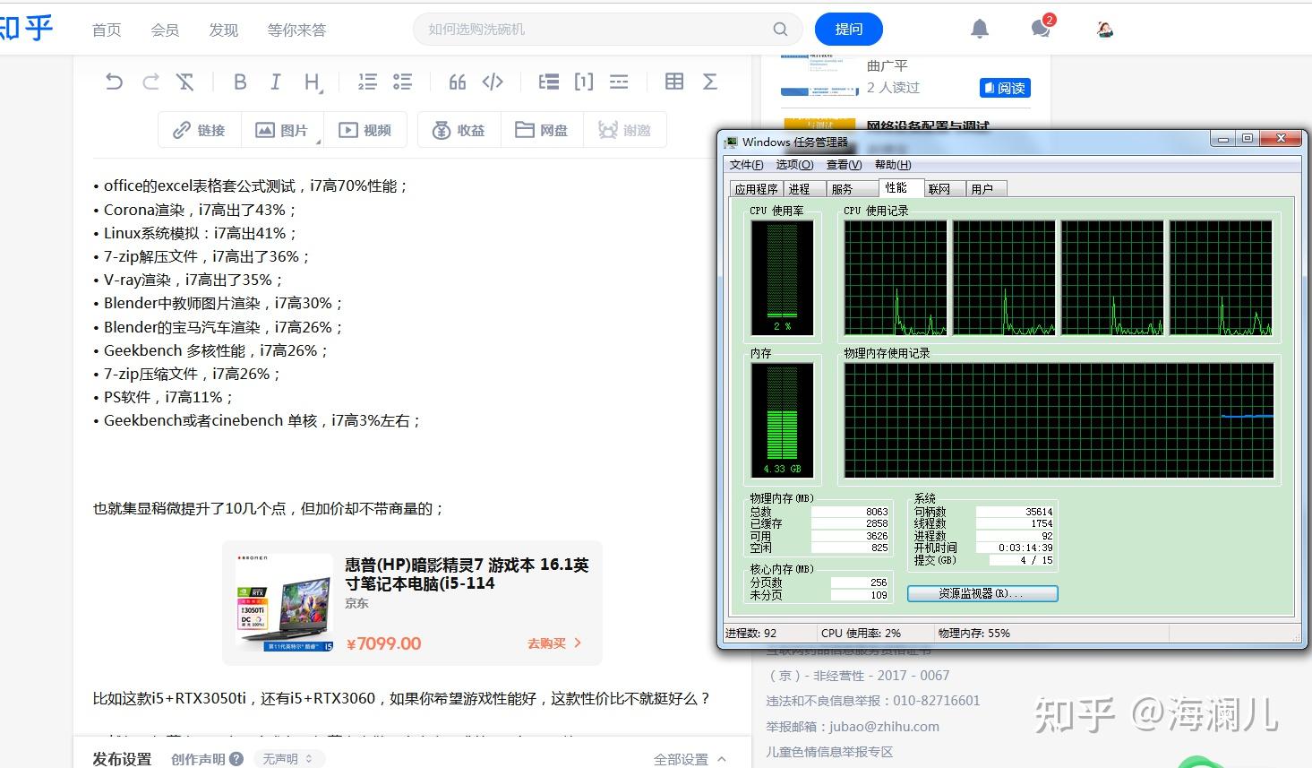The image size is (1312, 768).
Task: Insert a bulleted list
Action: 402,82
